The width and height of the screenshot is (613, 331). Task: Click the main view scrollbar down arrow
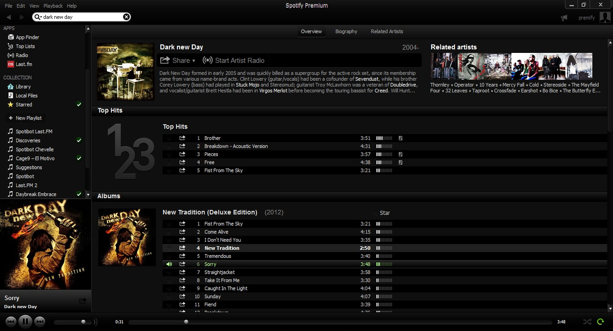(x=610, y=309)
